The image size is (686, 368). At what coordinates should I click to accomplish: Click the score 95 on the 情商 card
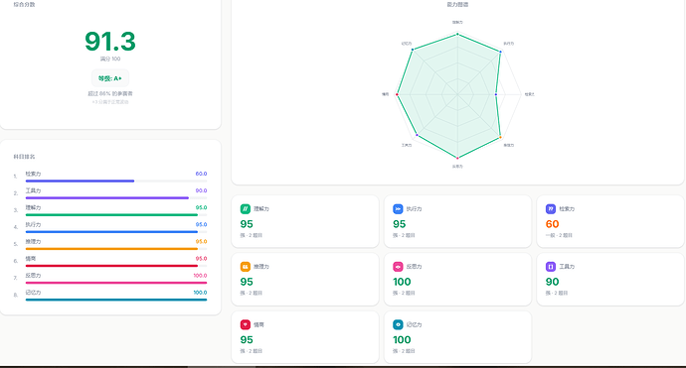[x=247, y=339]
